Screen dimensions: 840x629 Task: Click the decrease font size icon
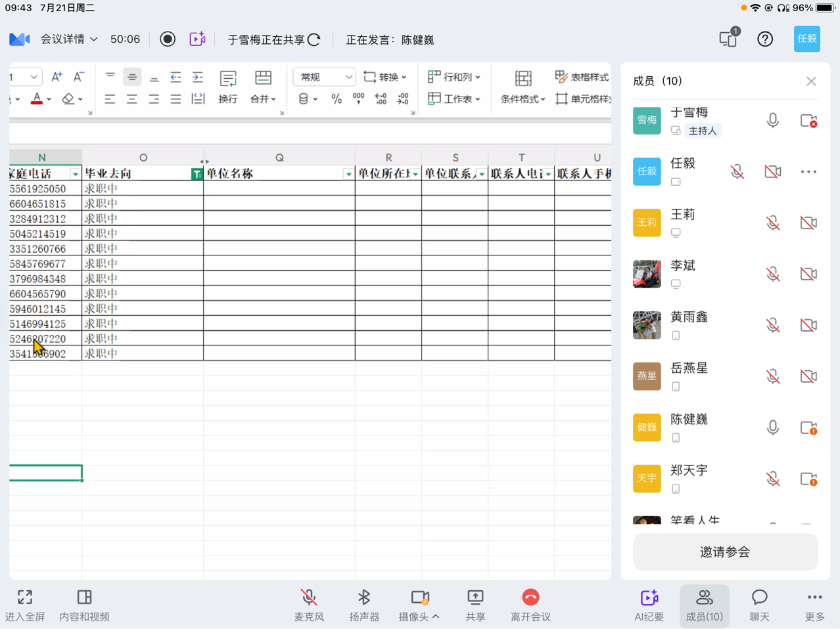(x=78, y=77)
